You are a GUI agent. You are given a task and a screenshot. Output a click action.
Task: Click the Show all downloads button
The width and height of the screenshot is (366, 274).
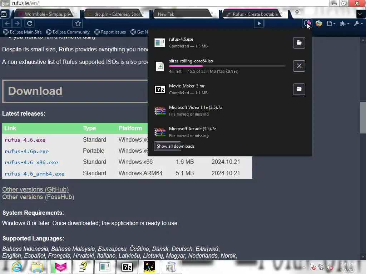click(x=168, y=146)
